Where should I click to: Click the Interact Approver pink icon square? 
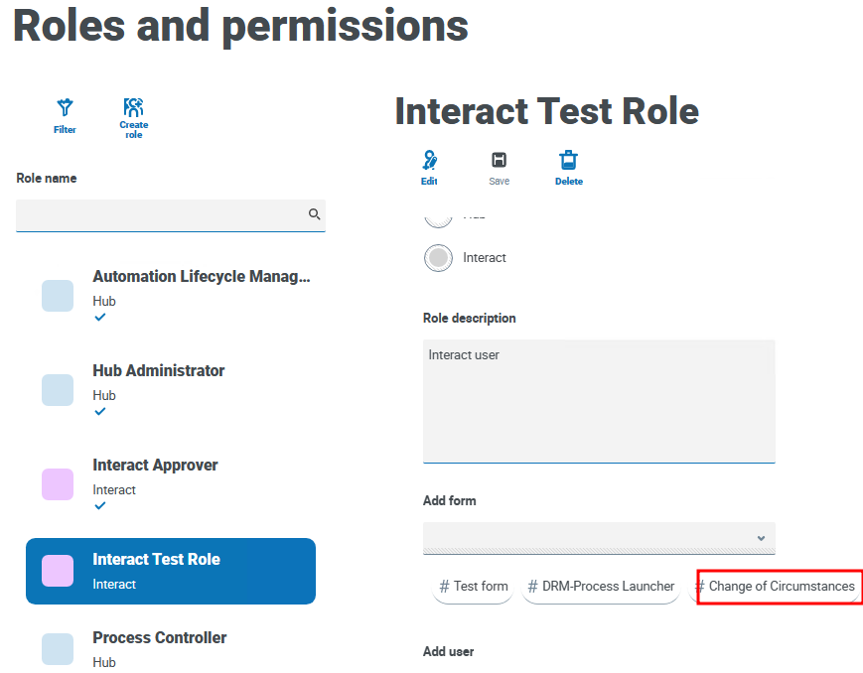58,484
